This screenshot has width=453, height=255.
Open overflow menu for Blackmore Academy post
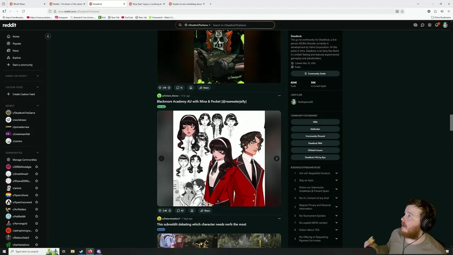tap(279, 96)
